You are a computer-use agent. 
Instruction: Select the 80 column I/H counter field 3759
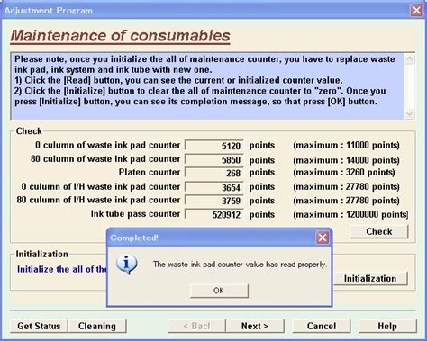point(213,201)
